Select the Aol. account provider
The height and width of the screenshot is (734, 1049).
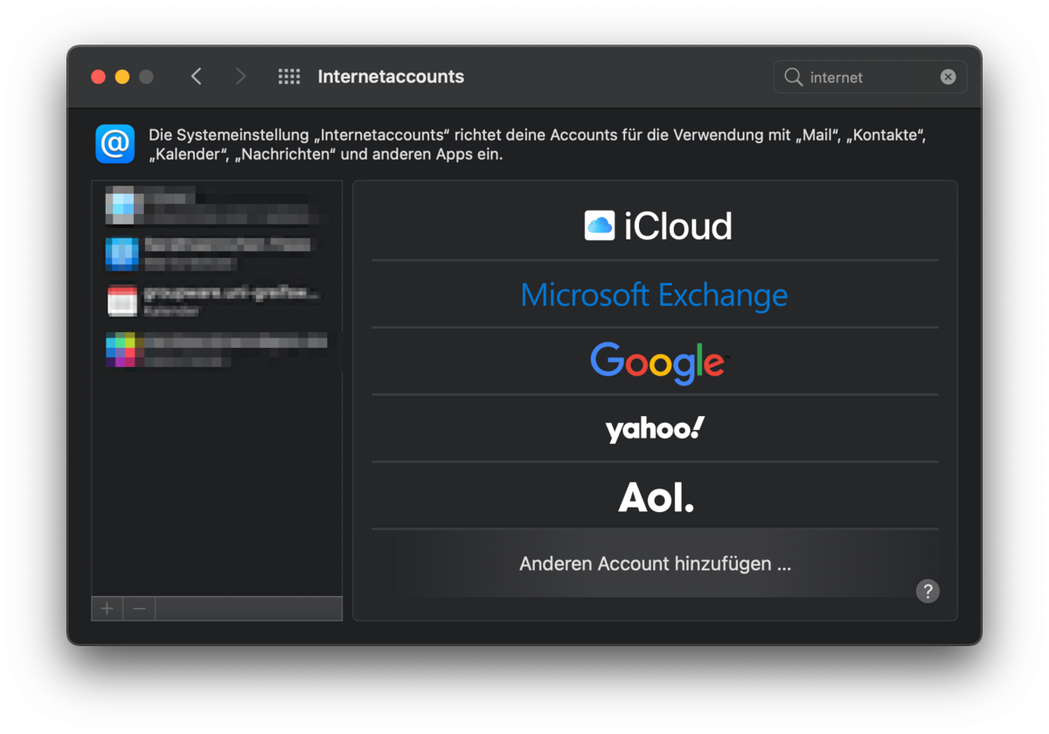pyautogui.click(x=655, y=496)
